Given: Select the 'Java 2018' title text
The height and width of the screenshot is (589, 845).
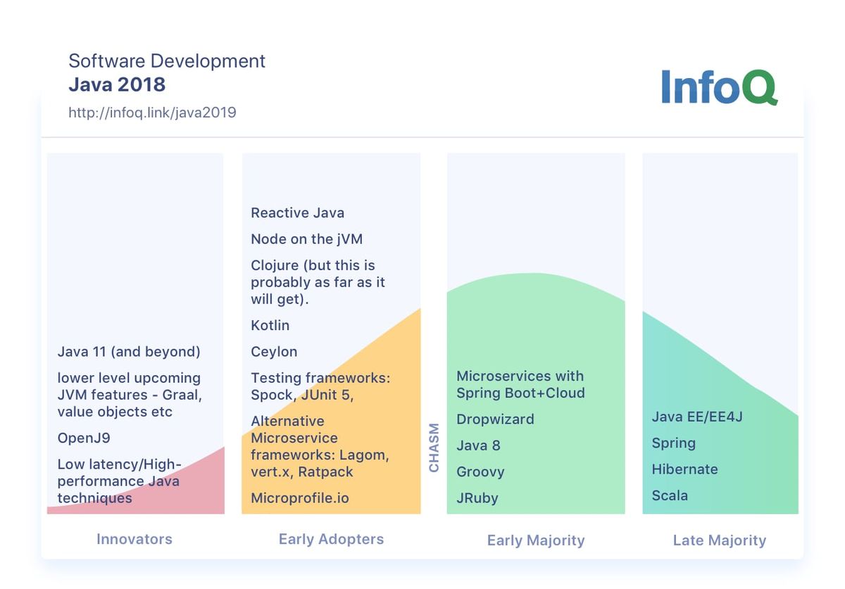Looking at the screenshot, I should tap(117, 84).
